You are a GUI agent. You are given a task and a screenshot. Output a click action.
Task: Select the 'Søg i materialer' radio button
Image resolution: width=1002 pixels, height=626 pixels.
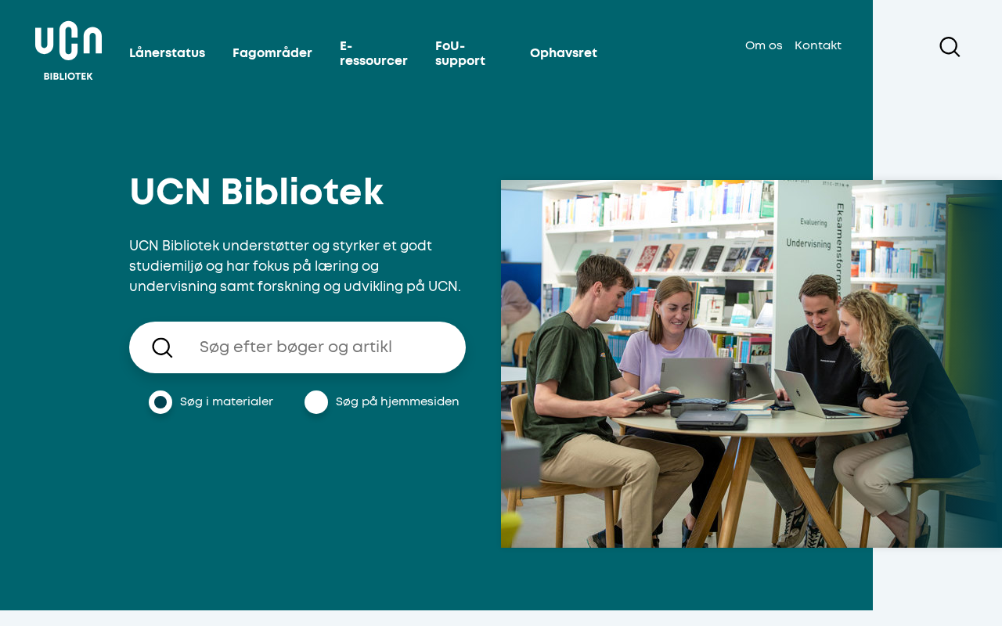point(160,402)
